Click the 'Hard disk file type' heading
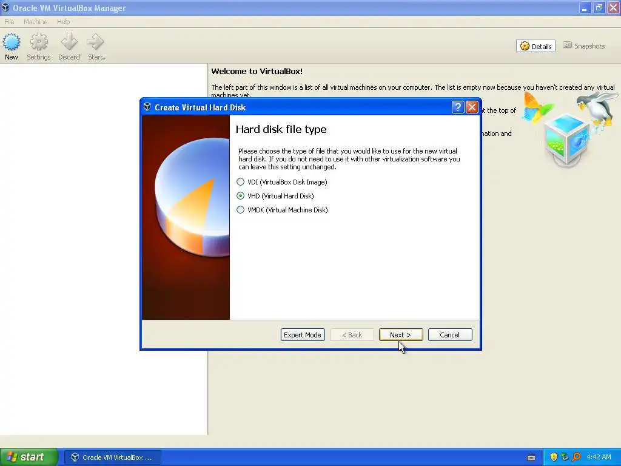 tap(281, 129)
